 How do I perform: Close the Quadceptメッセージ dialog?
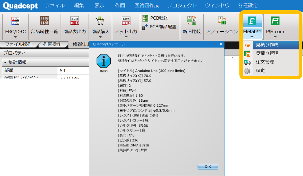pyautogui.click(x=221, y=44)
